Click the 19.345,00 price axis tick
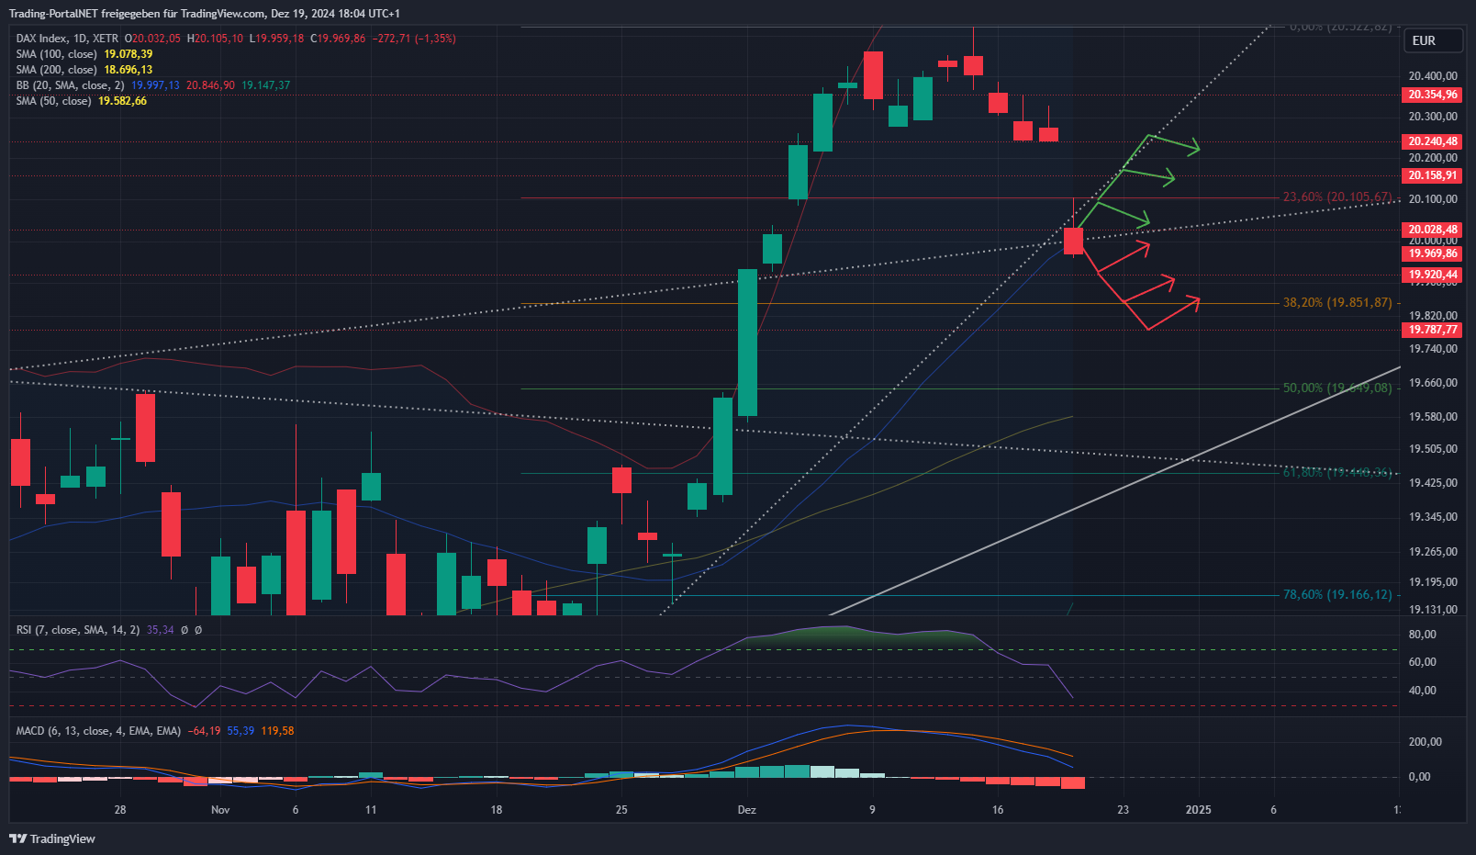The height and width of the screenshot is (855, 1476). pos(1433,517)
